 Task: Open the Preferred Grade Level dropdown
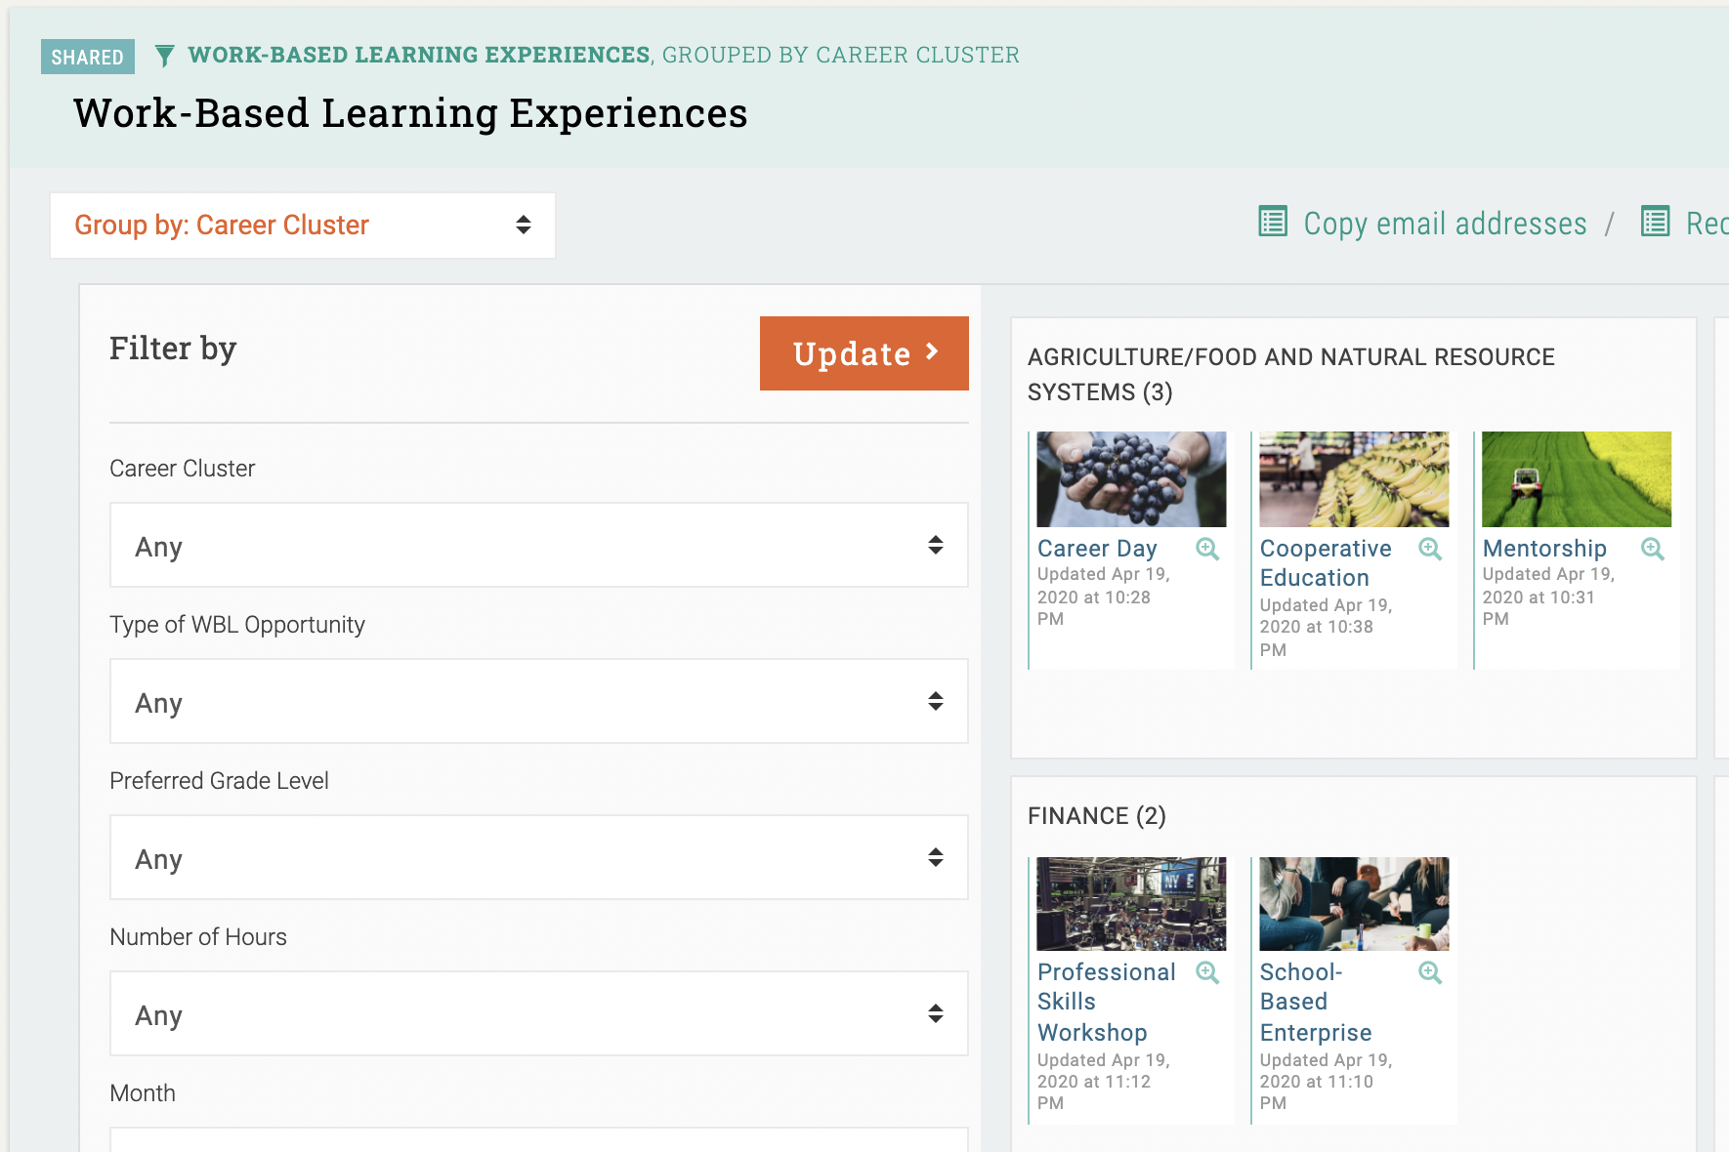click(x=538, y=857)
